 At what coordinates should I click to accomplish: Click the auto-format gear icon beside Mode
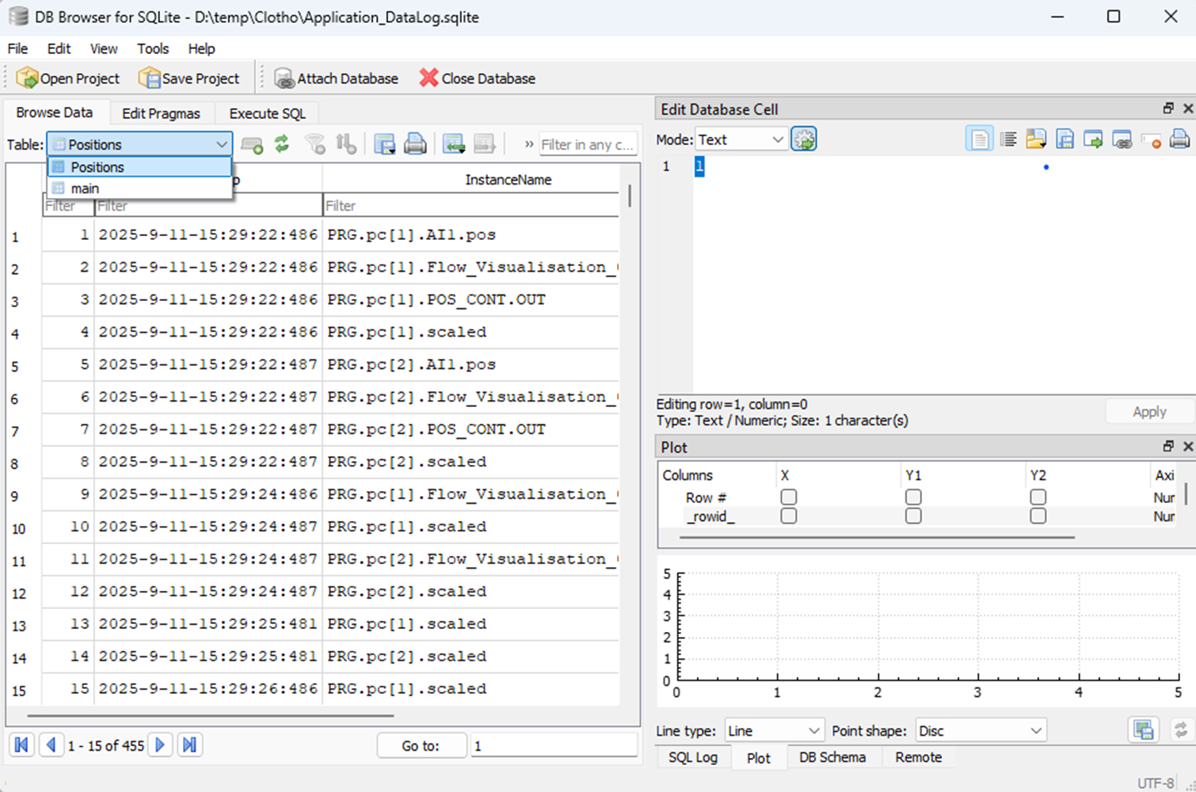[x=804, y=139]
